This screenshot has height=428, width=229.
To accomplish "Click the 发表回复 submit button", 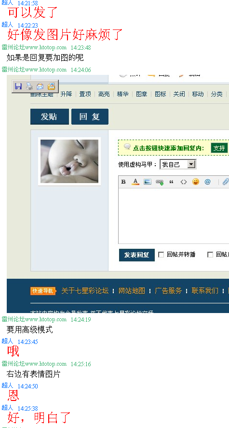I will point(137,255).
